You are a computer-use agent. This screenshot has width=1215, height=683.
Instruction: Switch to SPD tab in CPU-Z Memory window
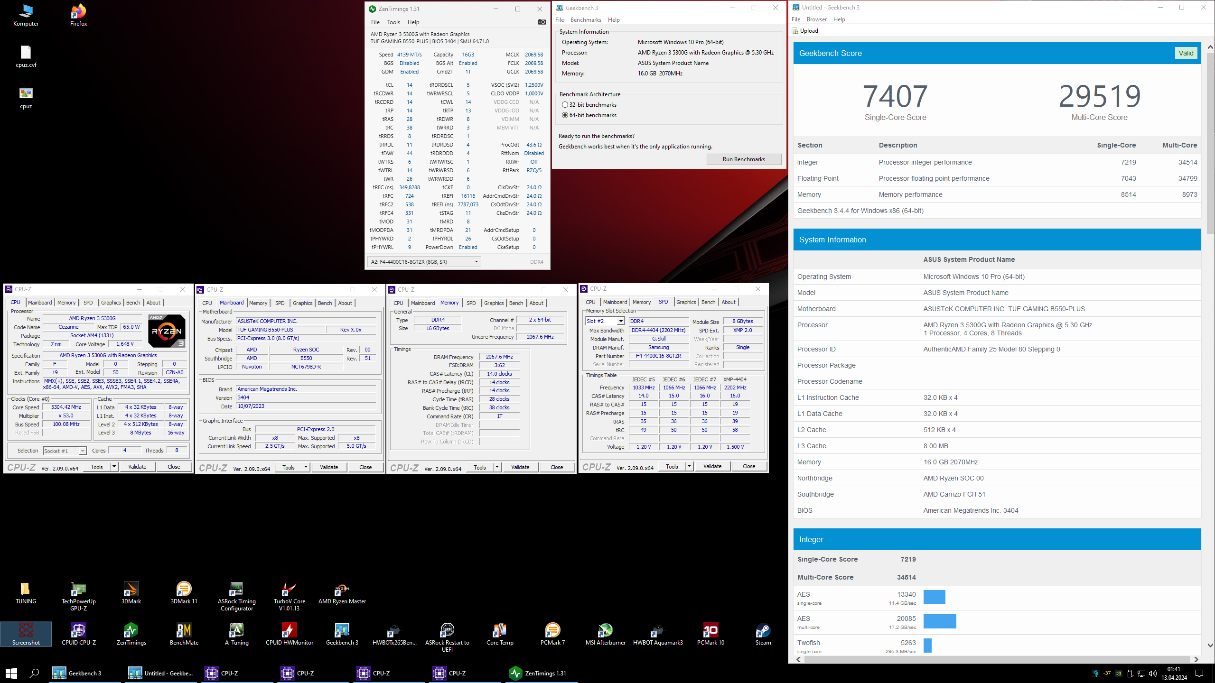click(471, 303)
